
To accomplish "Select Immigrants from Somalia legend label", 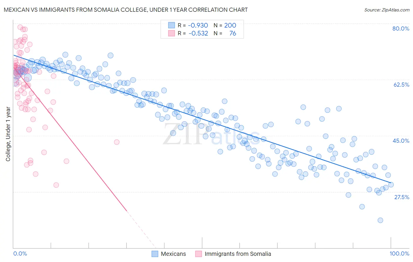I will [238, 254].
